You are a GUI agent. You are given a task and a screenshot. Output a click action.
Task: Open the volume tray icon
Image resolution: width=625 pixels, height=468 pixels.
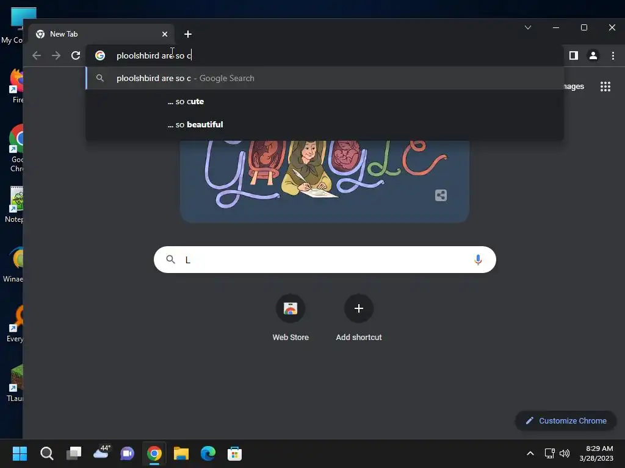(x=565, y=453)
